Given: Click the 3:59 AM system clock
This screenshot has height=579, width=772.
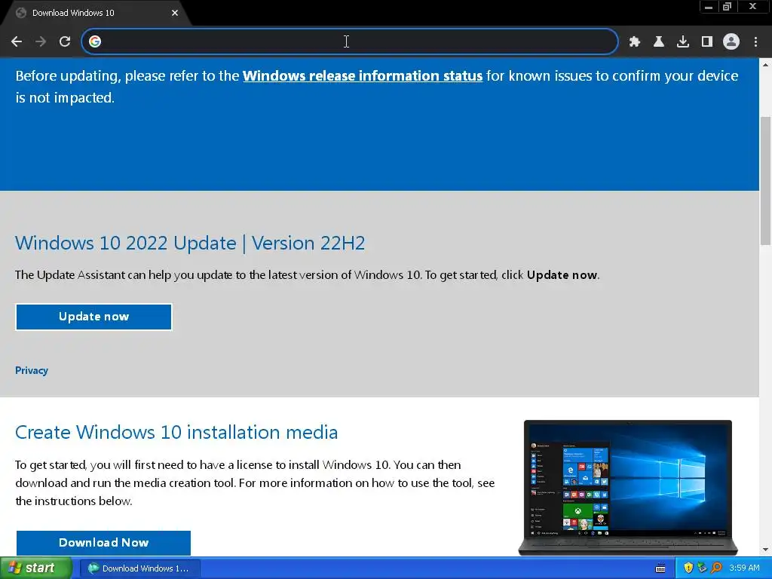Looking at the screenshot, I should tap(744, 568).
